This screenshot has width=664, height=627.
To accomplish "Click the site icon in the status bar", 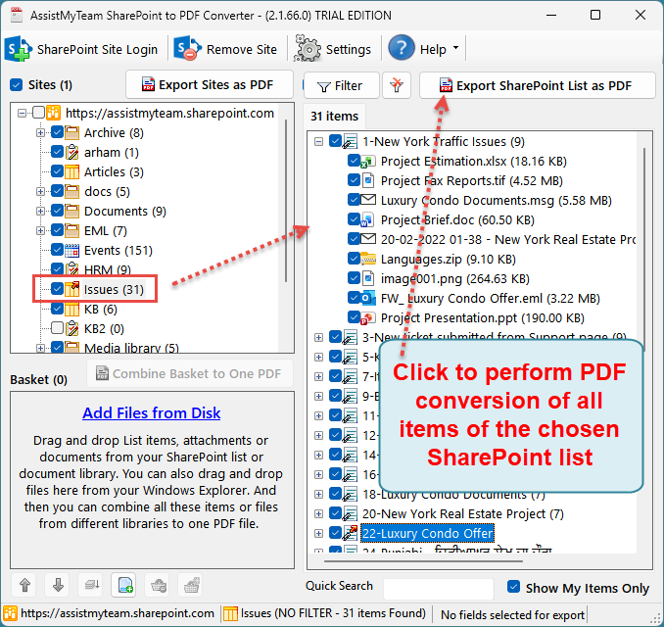I will (10, 613).
